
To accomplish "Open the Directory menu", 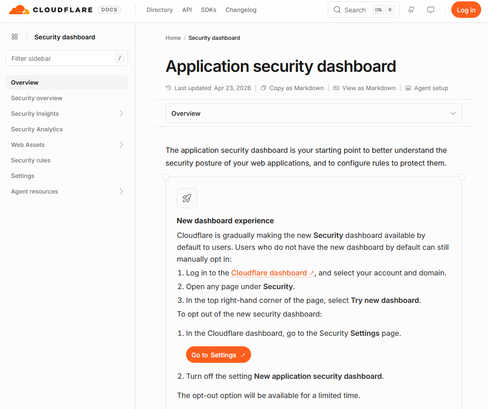I will pyautogui.click(x=159, y=10).
